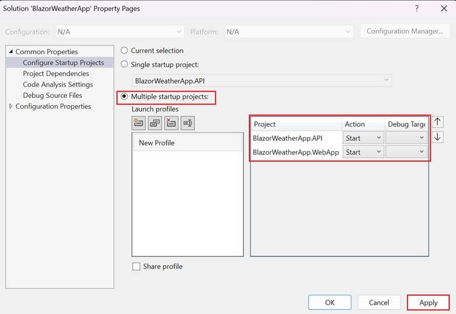456x314 pixels.
Task: Click the Project column header
Action: (296, 124)
